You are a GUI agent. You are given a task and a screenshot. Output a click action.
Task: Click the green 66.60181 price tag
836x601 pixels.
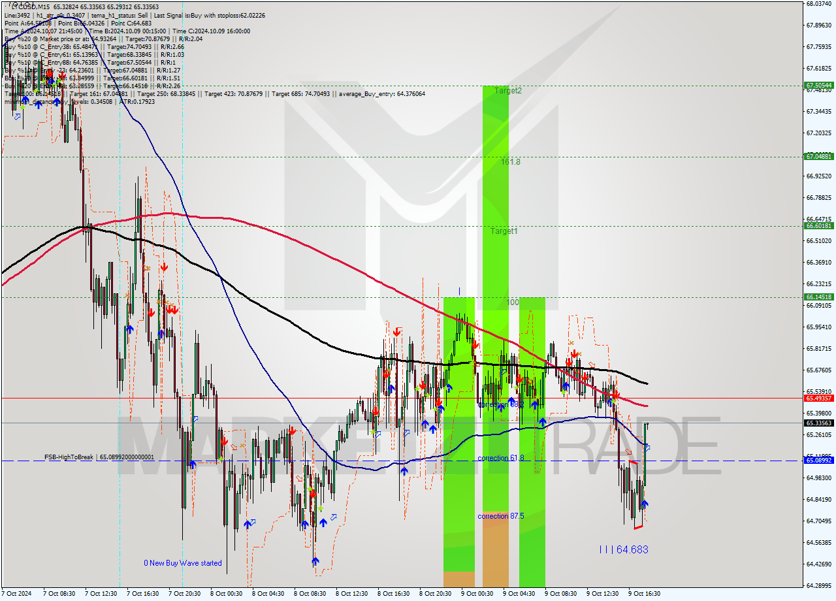click(819, 225)
